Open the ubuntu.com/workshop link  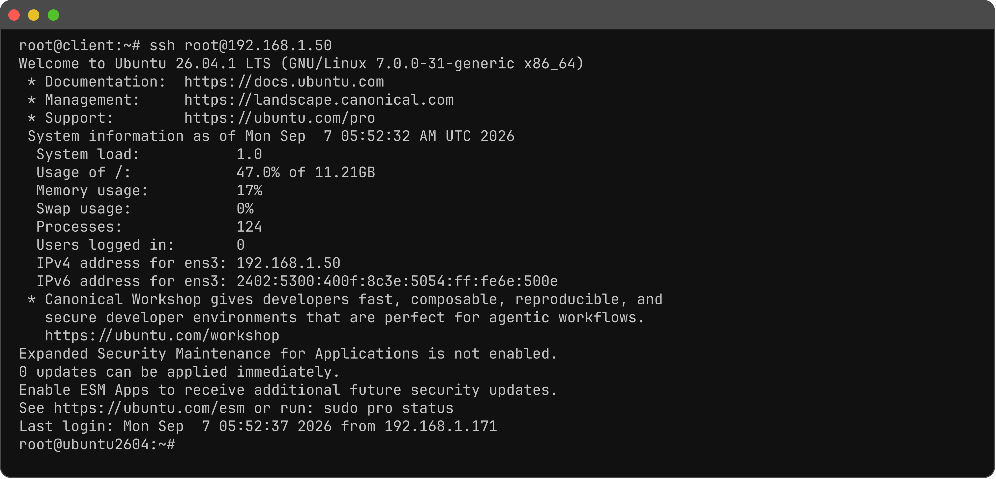[162, 335]
